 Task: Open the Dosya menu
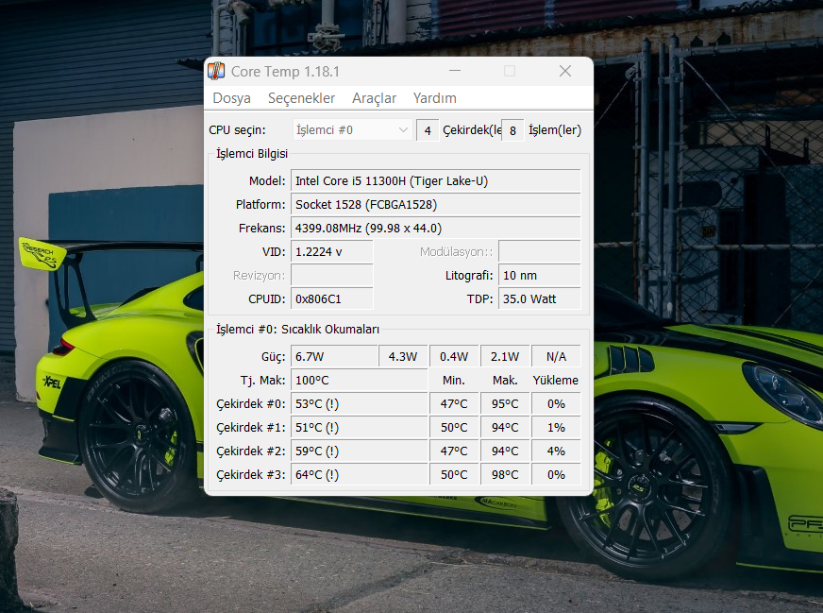[231, 98]
